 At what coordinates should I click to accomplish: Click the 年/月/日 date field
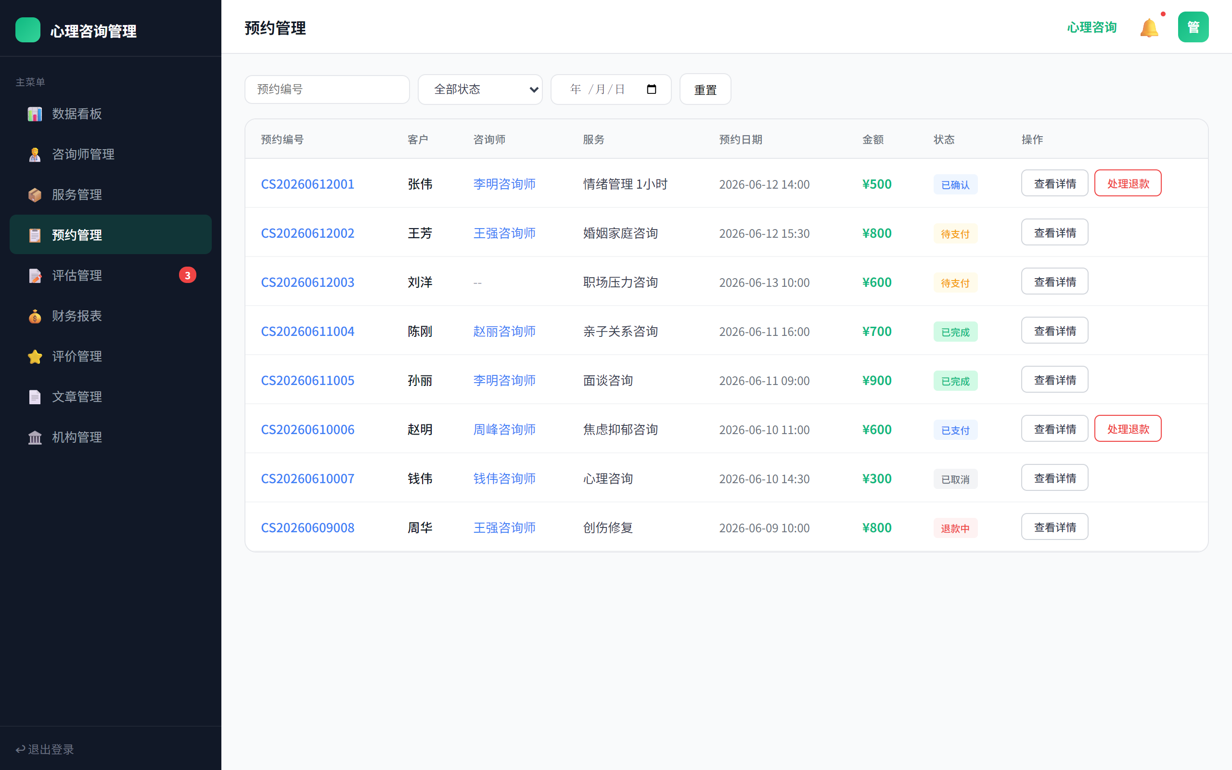pos(610,89)
